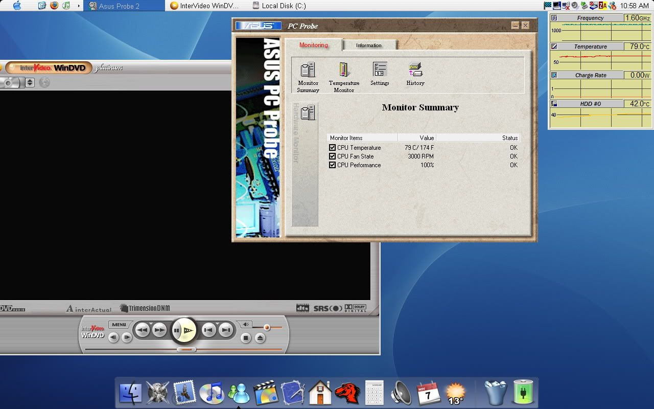Sort by the Status column header
The image size is (654, 409).
(478, 138)
